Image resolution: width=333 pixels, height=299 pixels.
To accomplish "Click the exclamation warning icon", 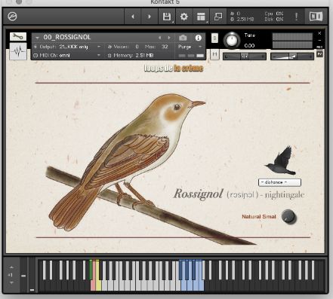I will click(x=297, y=17).
